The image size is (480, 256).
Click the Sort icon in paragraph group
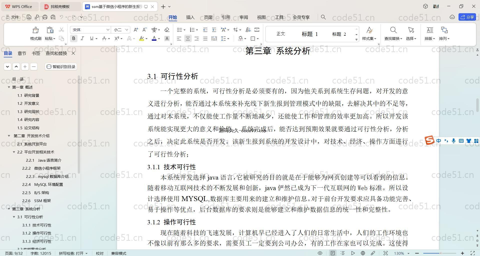(x=248, y=30)
